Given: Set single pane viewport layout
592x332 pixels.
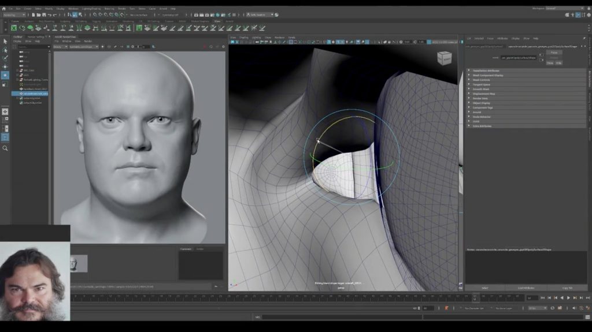Looking at the screenshot, I should (x=5, y=111).
